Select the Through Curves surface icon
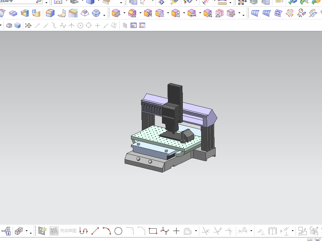The image size is (322, 241). [255, 13]
